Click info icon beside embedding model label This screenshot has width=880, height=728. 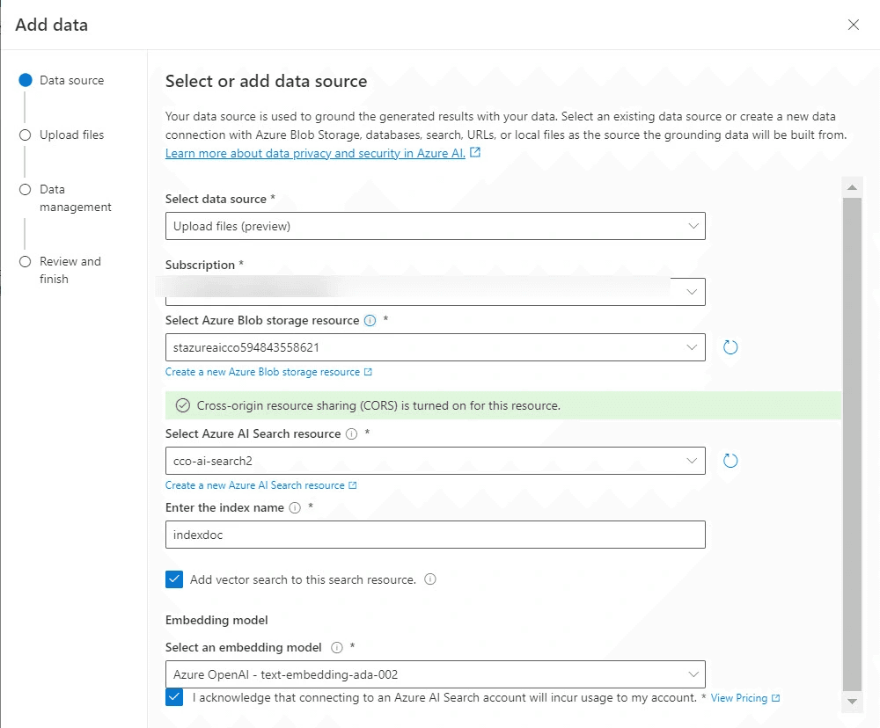[x=336, y=648]
